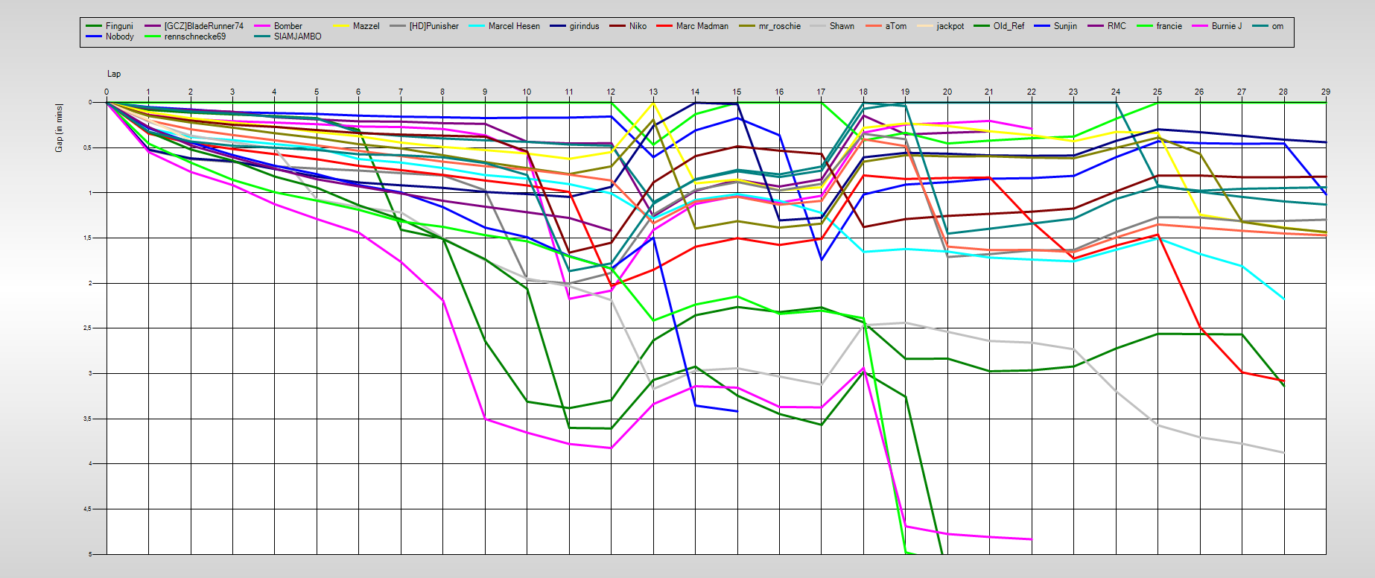Select rennschnecke69 in the legend
1375x578 pixels.
coord(194,36)
